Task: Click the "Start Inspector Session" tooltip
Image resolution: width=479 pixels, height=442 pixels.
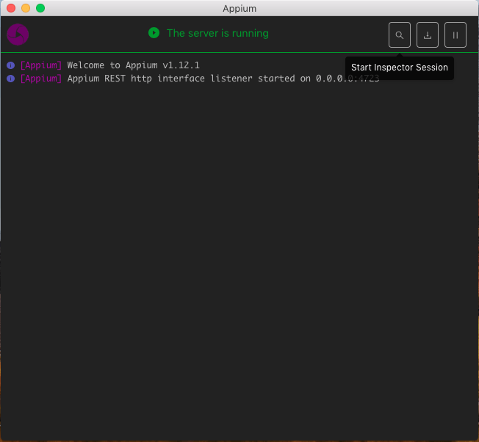Action: (x=399, y=68)
